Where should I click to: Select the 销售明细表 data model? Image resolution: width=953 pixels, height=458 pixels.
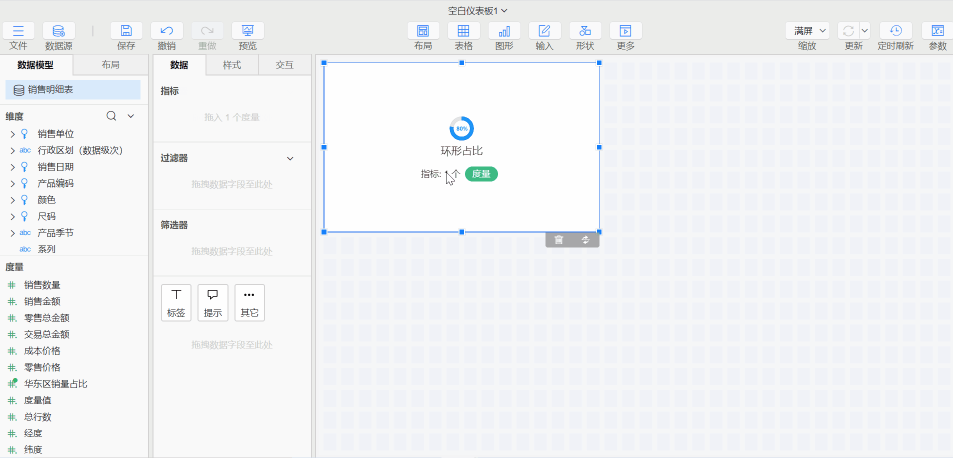point(73,89)
